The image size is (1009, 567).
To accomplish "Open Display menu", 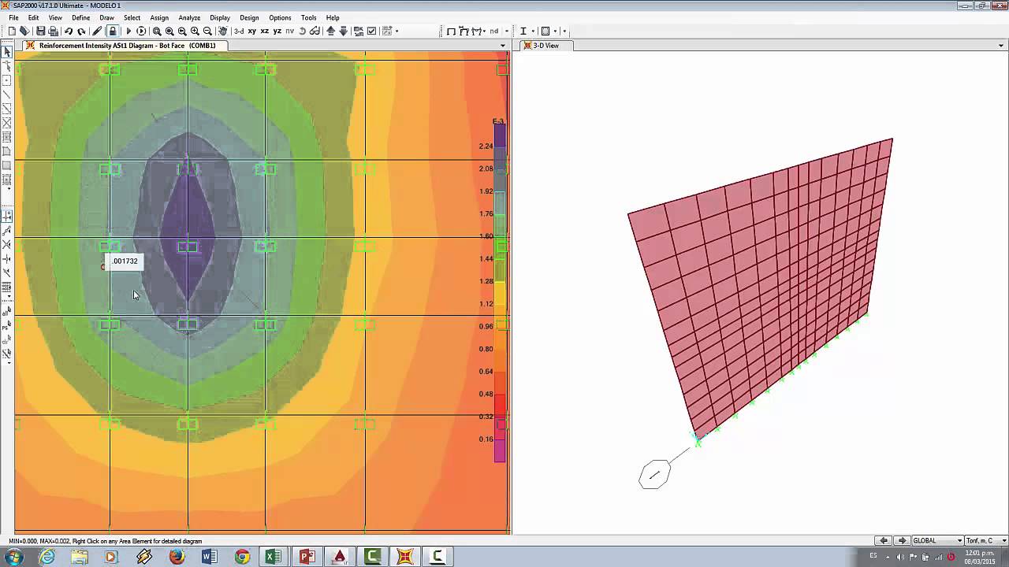I will (x=220, y=17).
